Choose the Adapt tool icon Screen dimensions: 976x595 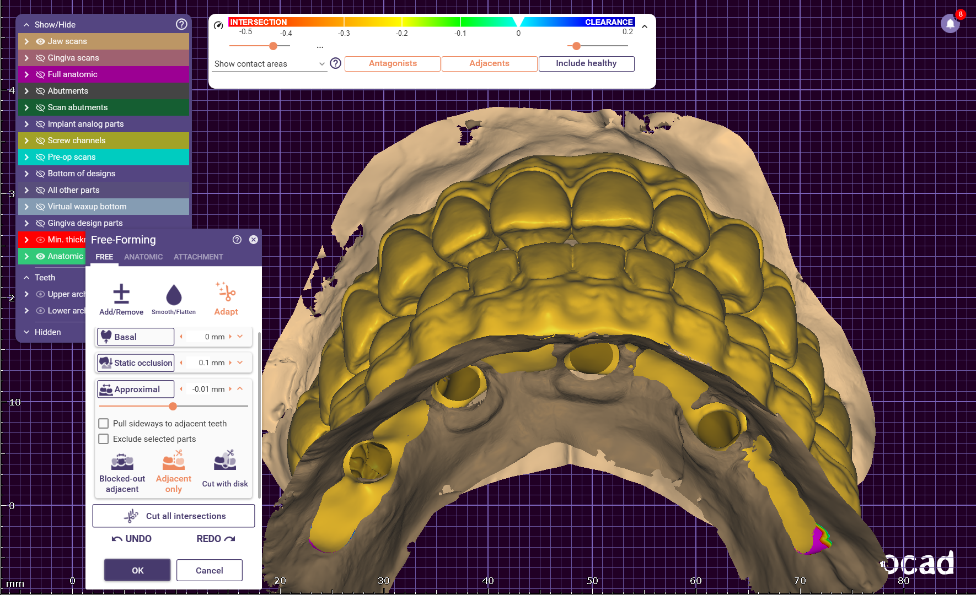click(x=226, y=293)
